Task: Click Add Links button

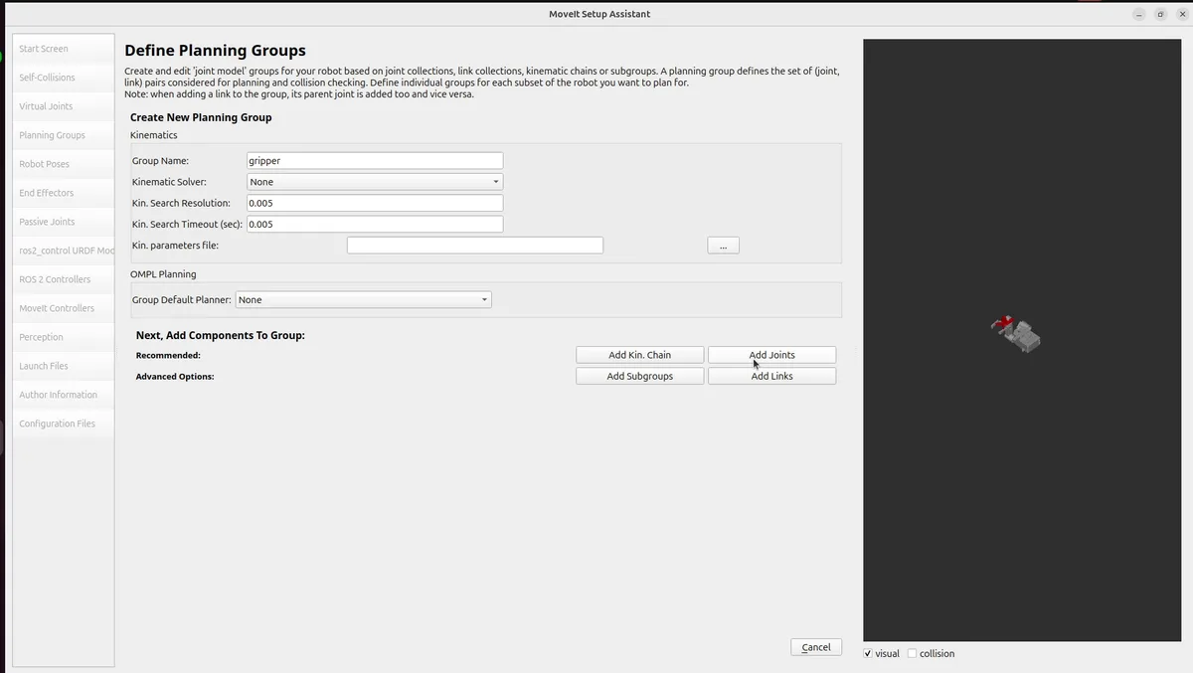Action: click(x=771, y=376)
